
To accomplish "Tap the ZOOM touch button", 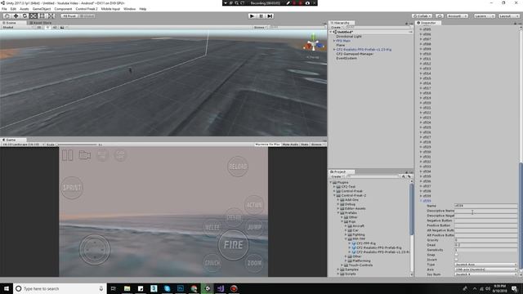I will click(254, 263).
